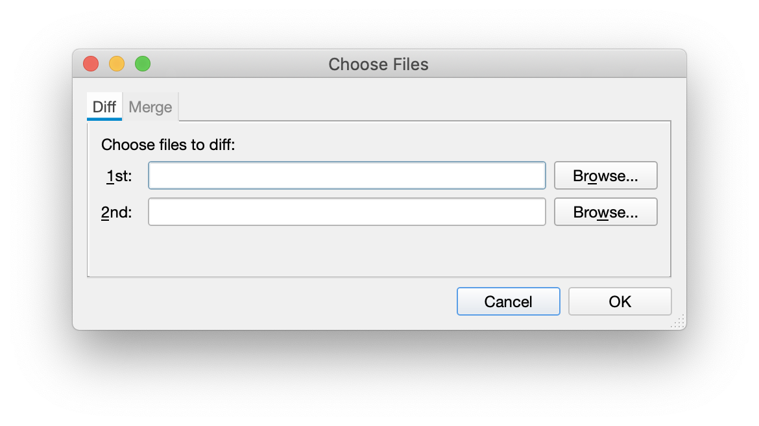This screenshot has width=759, height=426.
Task: Confirm file selection with OK
Action: pyautogui.click(x=620, y=301)
